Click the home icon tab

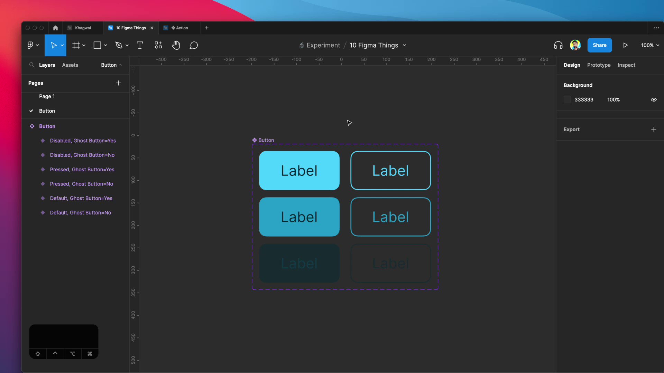[x=55, y=28]
